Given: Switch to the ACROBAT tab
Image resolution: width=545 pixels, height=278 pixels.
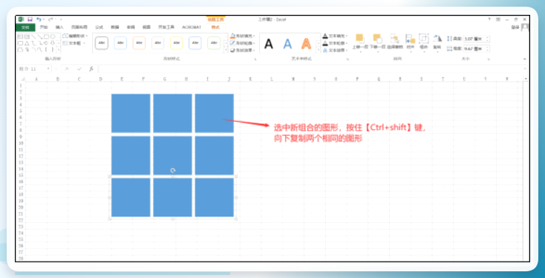Looking at the screenshot, I should [192, 28].
